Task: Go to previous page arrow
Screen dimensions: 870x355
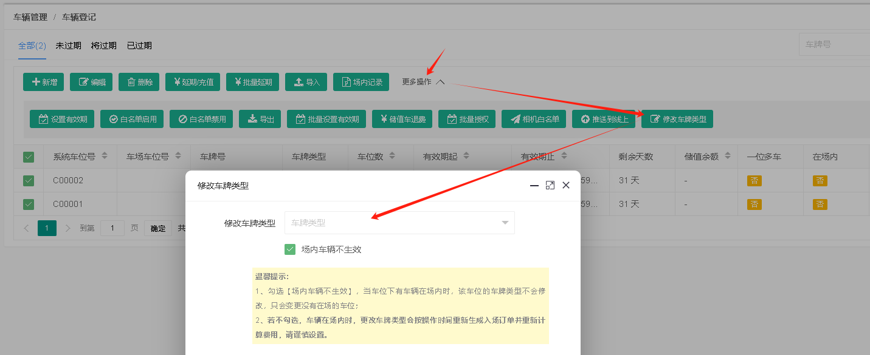Action: tap(26, 228)
